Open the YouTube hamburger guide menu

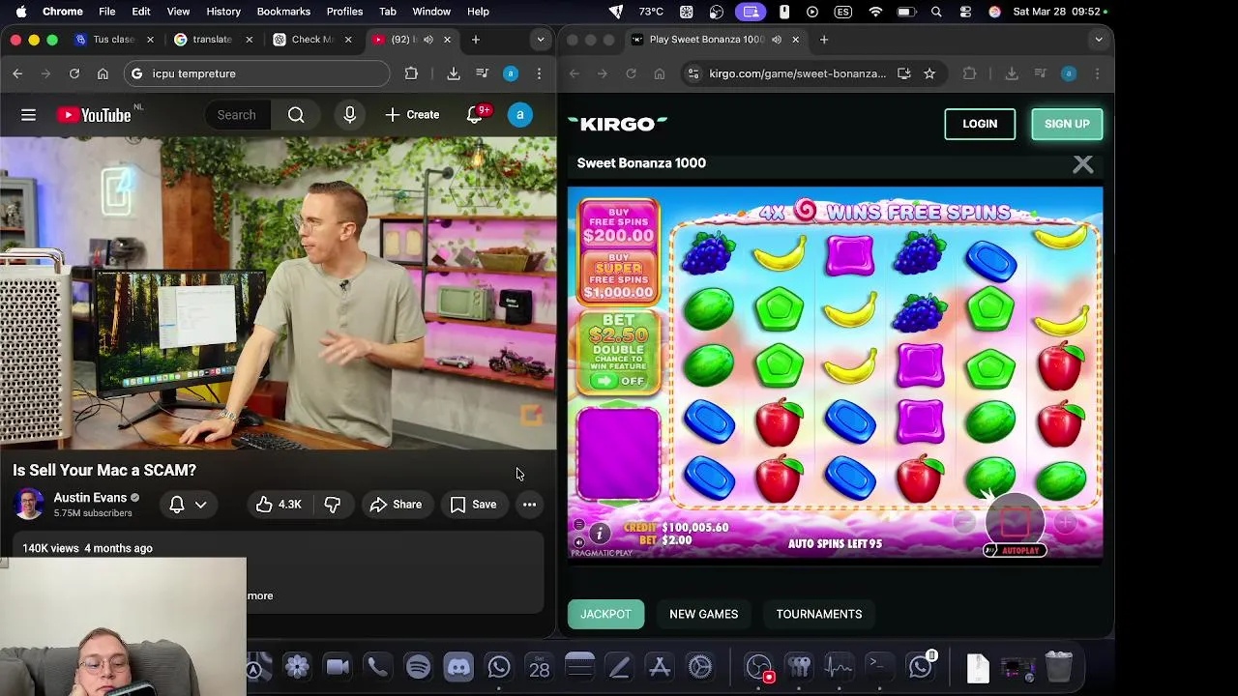(x=28, y=115)
